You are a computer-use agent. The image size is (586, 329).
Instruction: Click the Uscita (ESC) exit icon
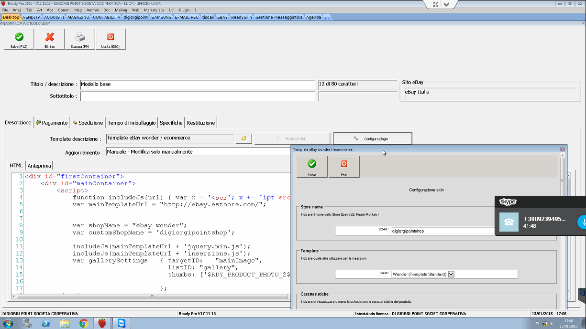click(x=110, y=37)
